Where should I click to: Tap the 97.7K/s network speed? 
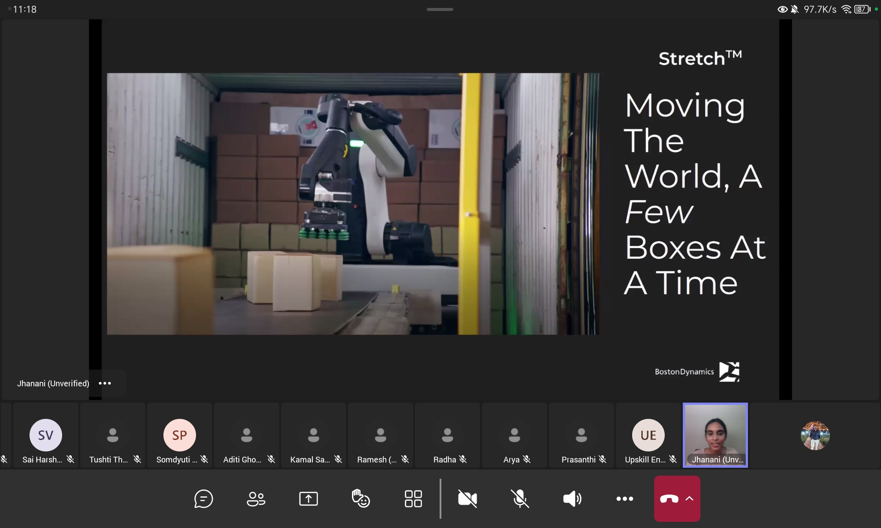[x=820, y=9]
